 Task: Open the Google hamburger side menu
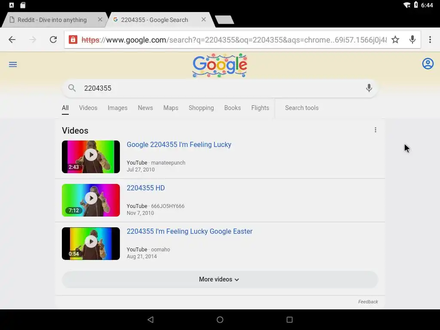pyautogui.click(x=13, y=64)
